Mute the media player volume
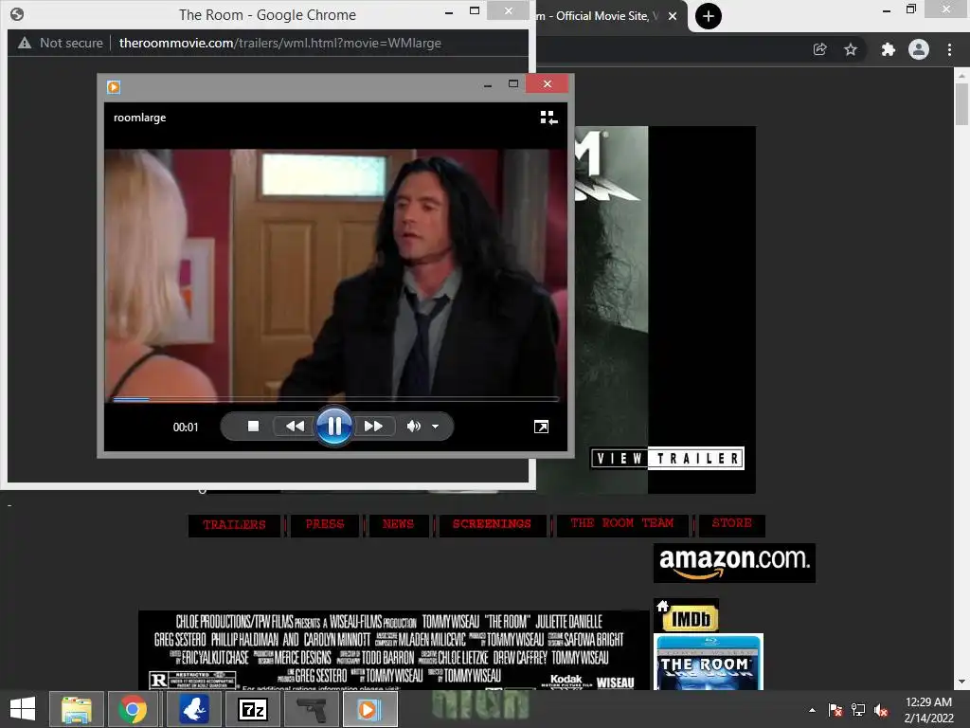Viewport: 970px width, 728px height. pos(413,426)
